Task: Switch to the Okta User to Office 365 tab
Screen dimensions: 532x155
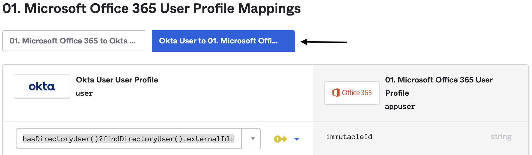Action: (223, 41)
